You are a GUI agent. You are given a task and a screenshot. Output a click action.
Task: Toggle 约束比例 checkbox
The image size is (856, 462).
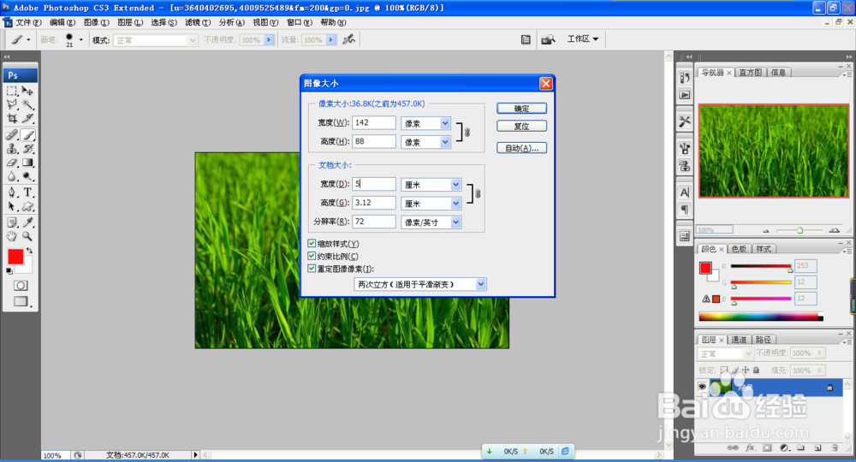[312, 256]
